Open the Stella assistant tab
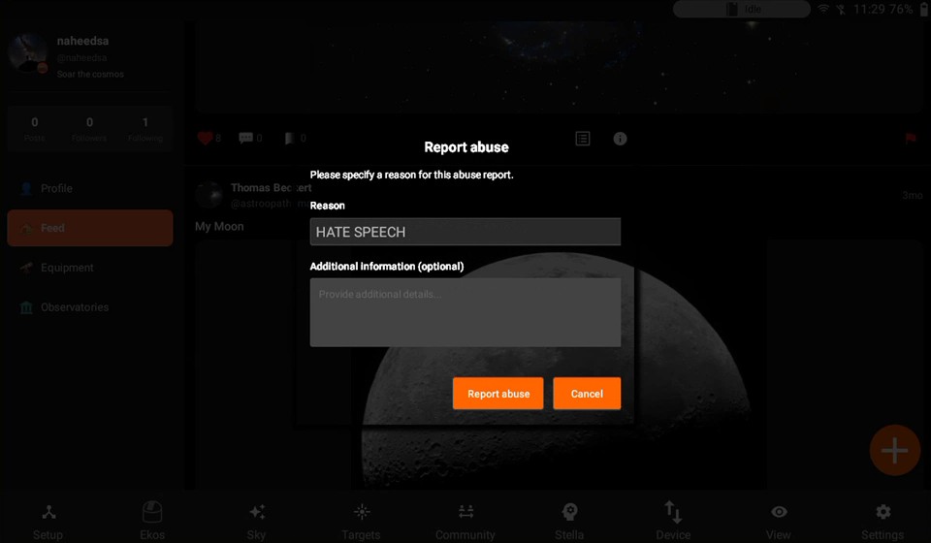This screenshot has width=931, height=543. click(x=569, y=521)
